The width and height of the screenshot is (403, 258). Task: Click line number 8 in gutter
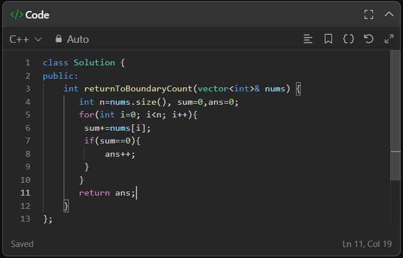(x=28, y=154)
